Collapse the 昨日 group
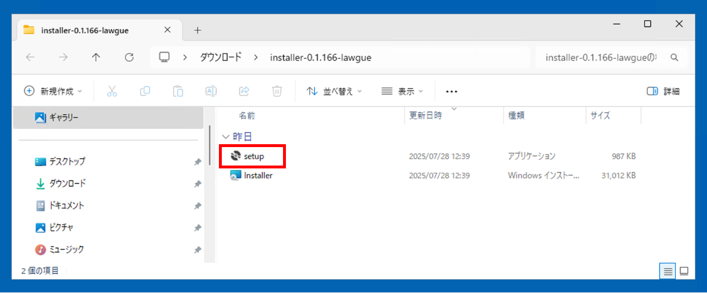Image resolution: width=707 pixels, height=293 pixels. (225, 137)
